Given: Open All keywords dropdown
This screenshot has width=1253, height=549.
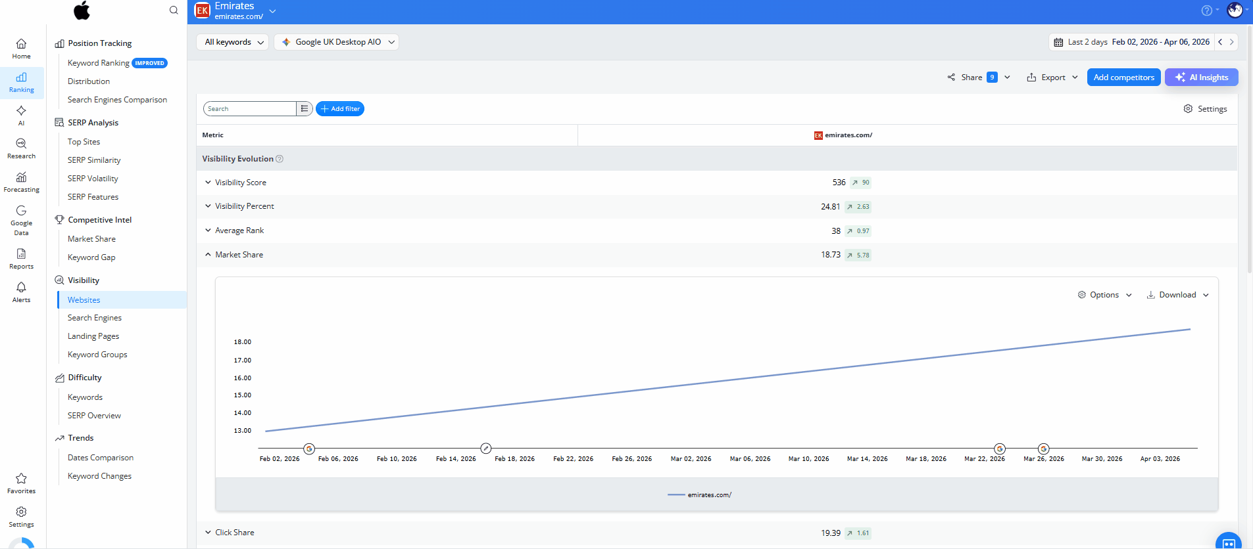Looking at the screenshot, I should pyautogui.click(x=233, y=42).
